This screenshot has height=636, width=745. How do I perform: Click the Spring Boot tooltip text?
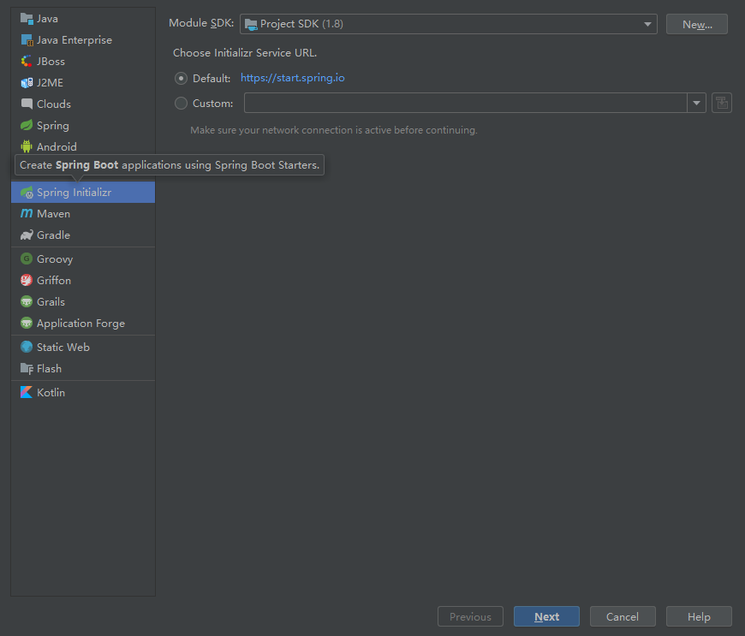point(170,165)
